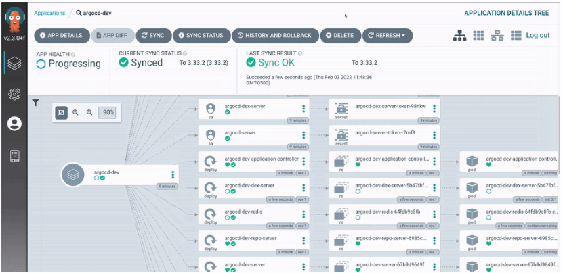563x273 pixels.
Task: Click the APP DETAILS button
Action: [62, 35]
